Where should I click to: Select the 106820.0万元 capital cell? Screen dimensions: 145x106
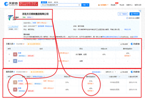(115, 89)
